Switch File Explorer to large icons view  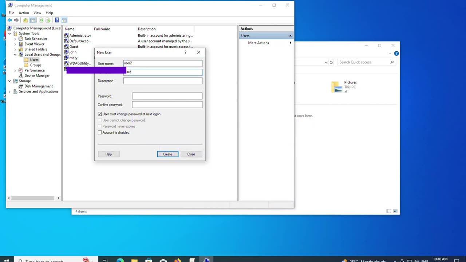pyautogui.click(x=395, y=211)
